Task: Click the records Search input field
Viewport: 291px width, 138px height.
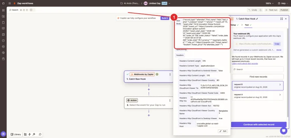Action: pyautogui.click(x=258, y=69)
